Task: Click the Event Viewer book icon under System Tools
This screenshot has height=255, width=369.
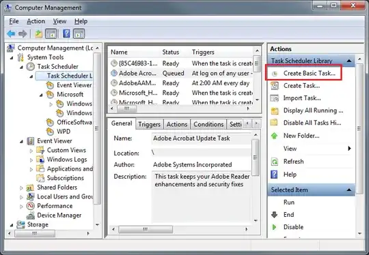Action: coord(31,141)
